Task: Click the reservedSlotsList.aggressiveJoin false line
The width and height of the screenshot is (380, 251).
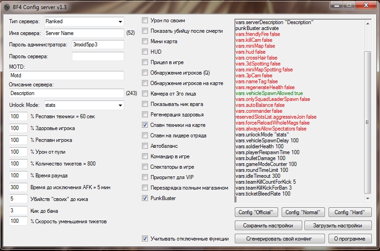Action: pos(276,117)
